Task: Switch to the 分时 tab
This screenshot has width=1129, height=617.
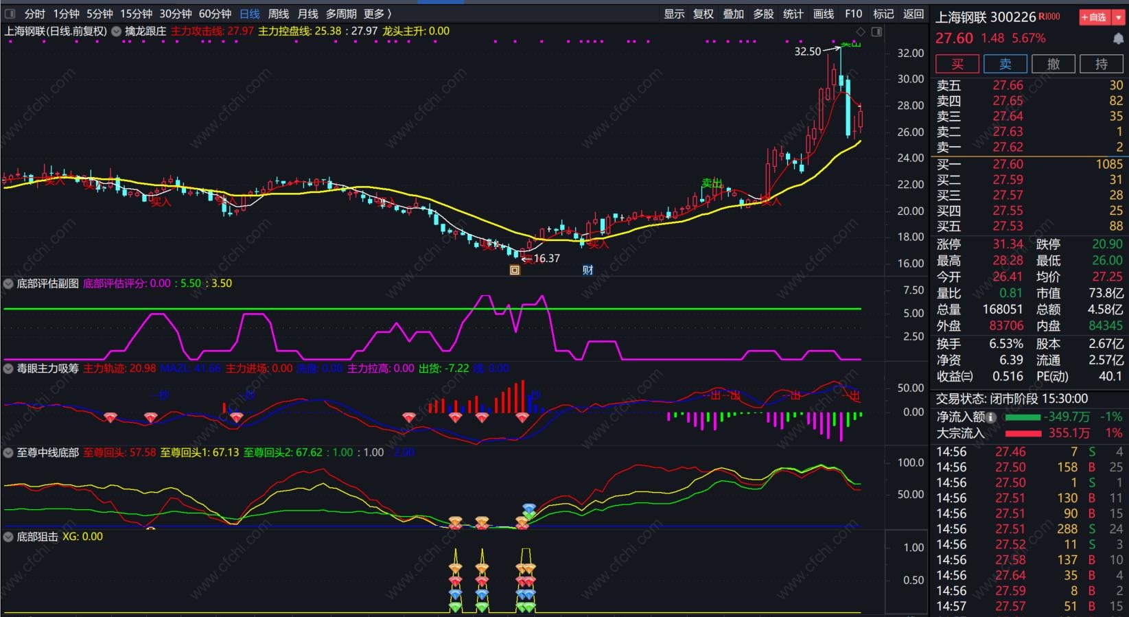Action: point(34,14)
